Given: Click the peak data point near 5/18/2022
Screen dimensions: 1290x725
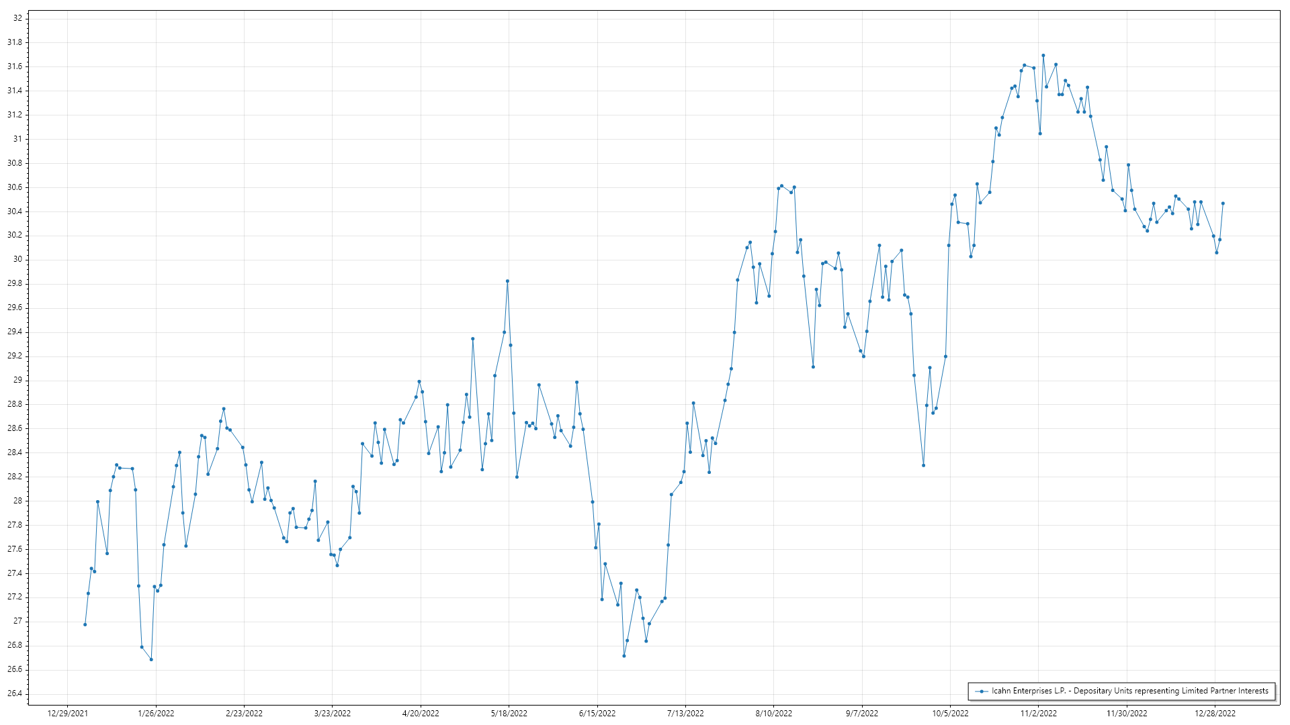Looking at the screenshot, I should (507, 281).
